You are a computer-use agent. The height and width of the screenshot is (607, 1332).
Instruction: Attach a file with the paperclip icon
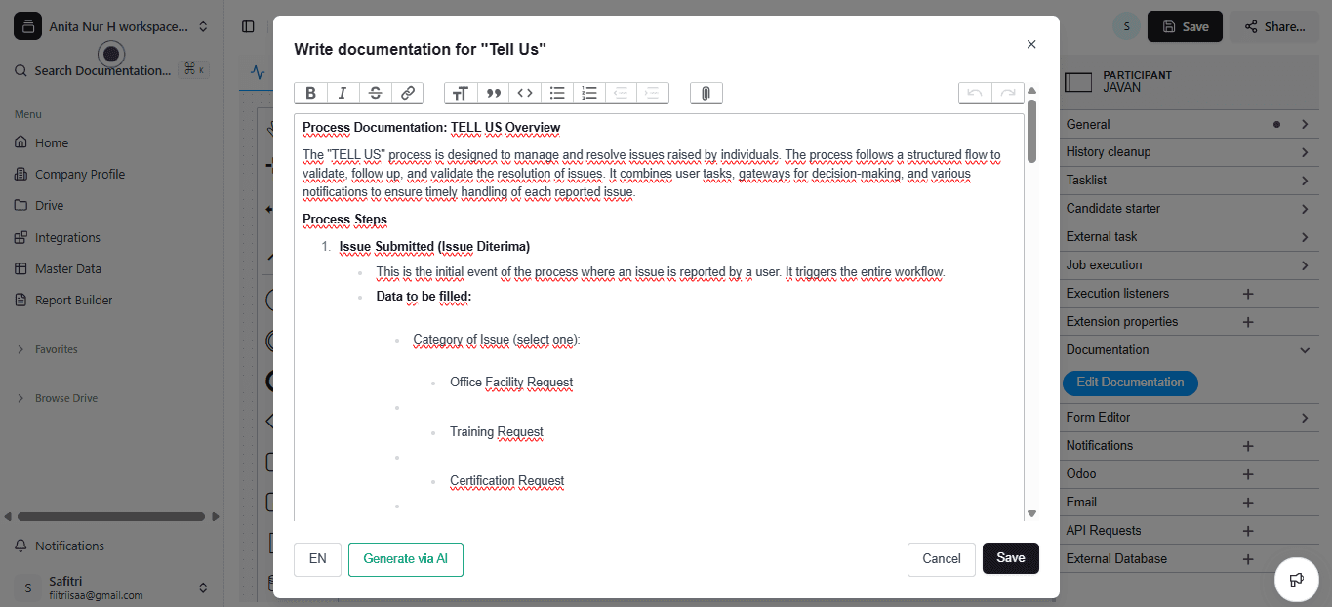coord(706,92)
